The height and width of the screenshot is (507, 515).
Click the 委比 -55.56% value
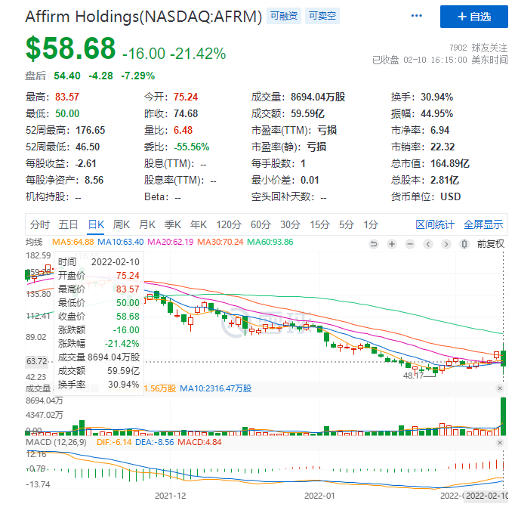[x=192, y=147]
